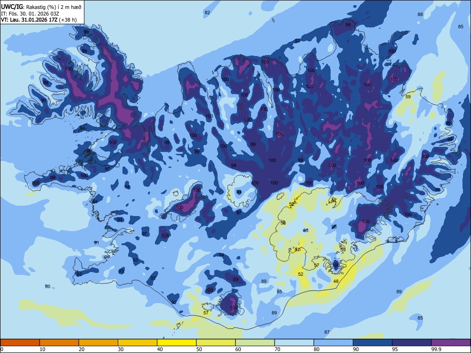Pick the 60–70 pale green legend swatch
The height and width of the screenshot is (353, 471).
(255, 343)
